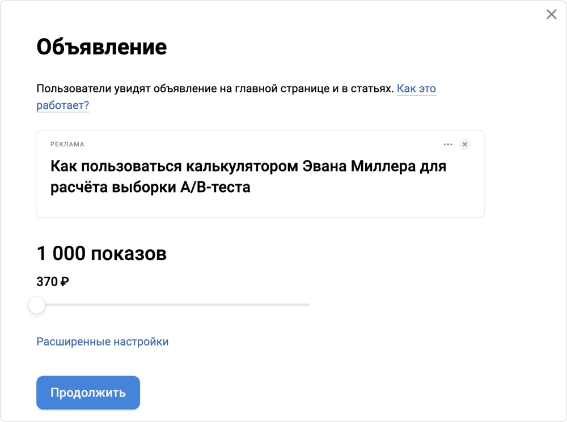Dismiss the ad preview with its round x icon

pos(465,144)
